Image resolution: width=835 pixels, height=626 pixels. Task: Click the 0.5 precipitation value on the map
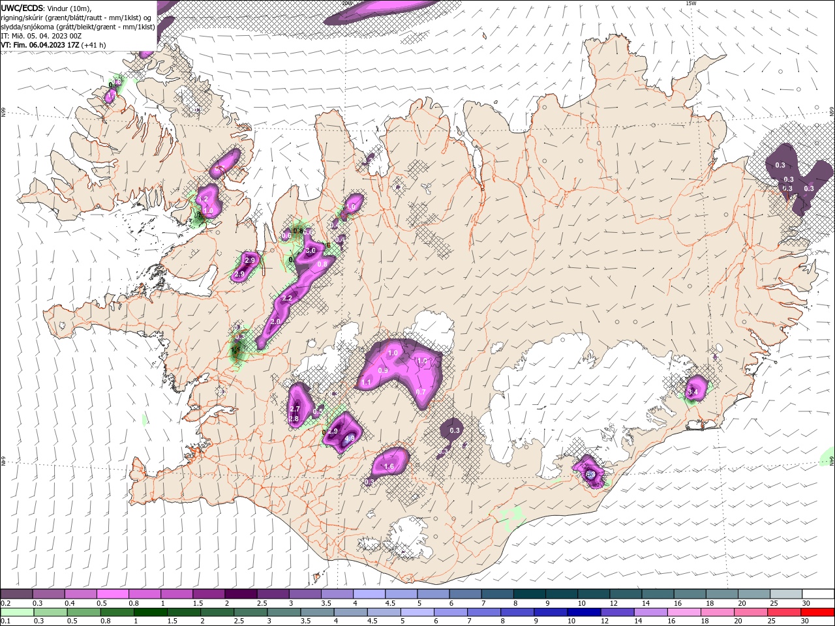(318, 411)
